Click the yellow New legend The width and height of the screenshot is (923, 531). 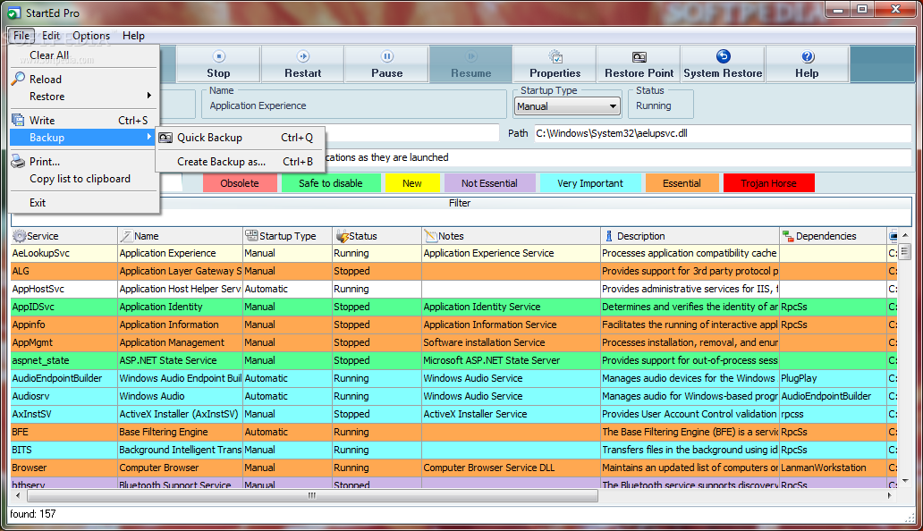[x=412, y=183]
